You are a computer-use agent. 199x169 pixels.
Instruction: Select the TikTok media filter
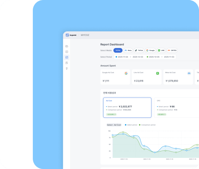139,50
